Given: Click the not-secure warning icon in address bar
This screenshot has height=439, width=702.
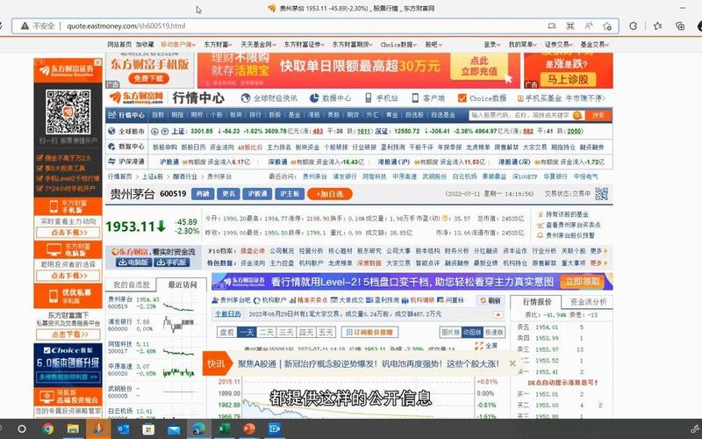Looking at the screenshot, I should tap(25, 26).
